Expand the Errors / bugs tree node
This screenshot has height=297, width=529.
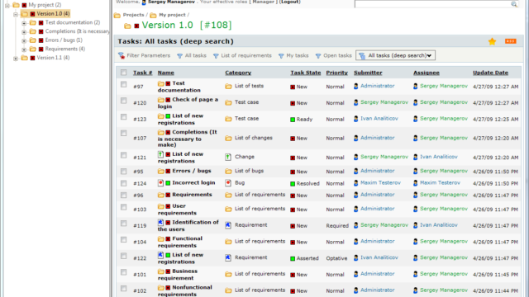pyautogui.click(x=24, y=40)
